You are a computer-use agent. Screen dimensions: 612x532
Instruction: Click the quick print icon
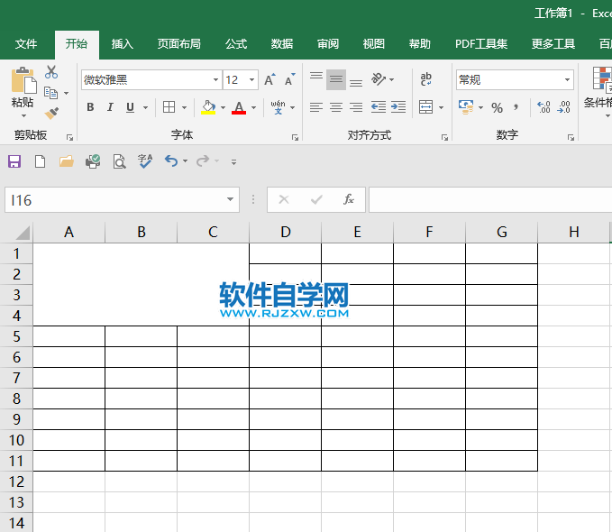click(x=93, y=161)
